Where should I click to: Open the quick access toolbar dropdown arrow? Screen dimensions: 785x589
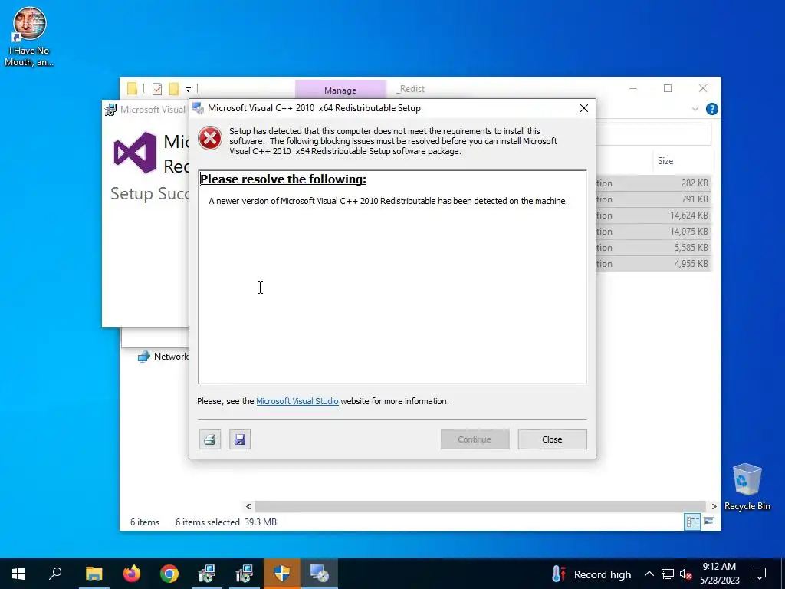[x=189, y=90]
